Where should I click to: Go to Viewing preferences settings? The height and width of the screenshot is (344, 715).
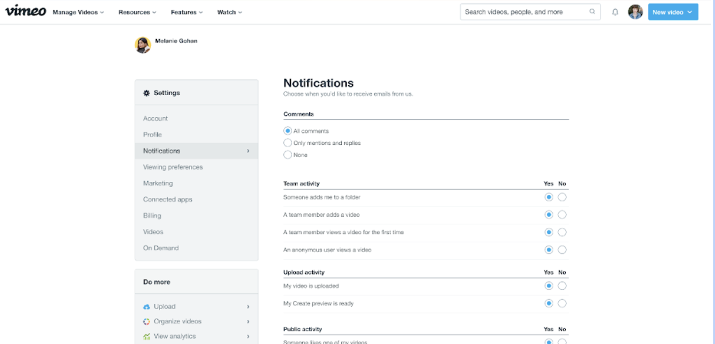pos(173,167)
